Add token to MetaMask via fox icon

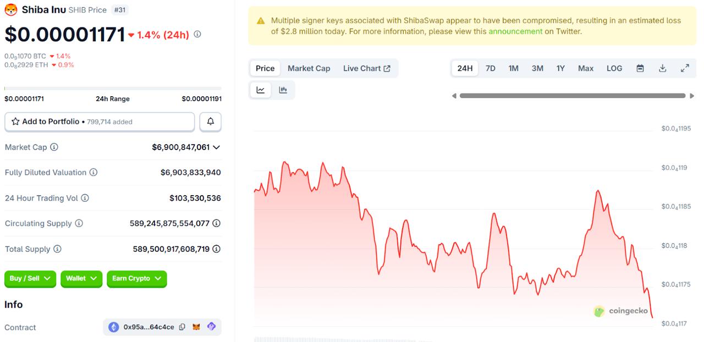tap(196, 327)
